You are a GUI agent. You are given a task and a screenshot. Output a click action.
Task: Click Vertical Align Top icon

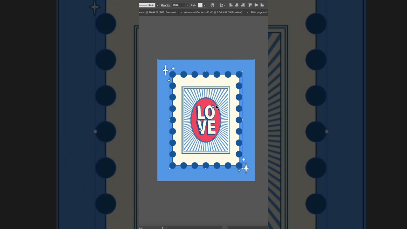[250, 5]
